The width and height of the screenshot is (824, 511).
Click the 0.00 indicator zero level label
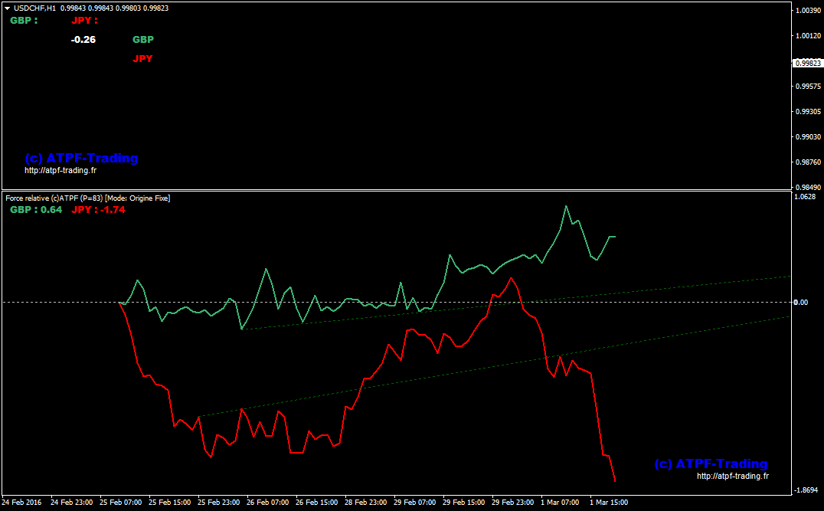coord(801,303)
